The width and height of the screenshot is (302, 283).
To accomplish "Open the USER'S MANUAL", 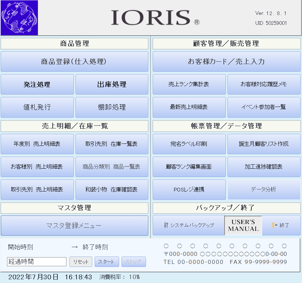I will tap(243, 225).
